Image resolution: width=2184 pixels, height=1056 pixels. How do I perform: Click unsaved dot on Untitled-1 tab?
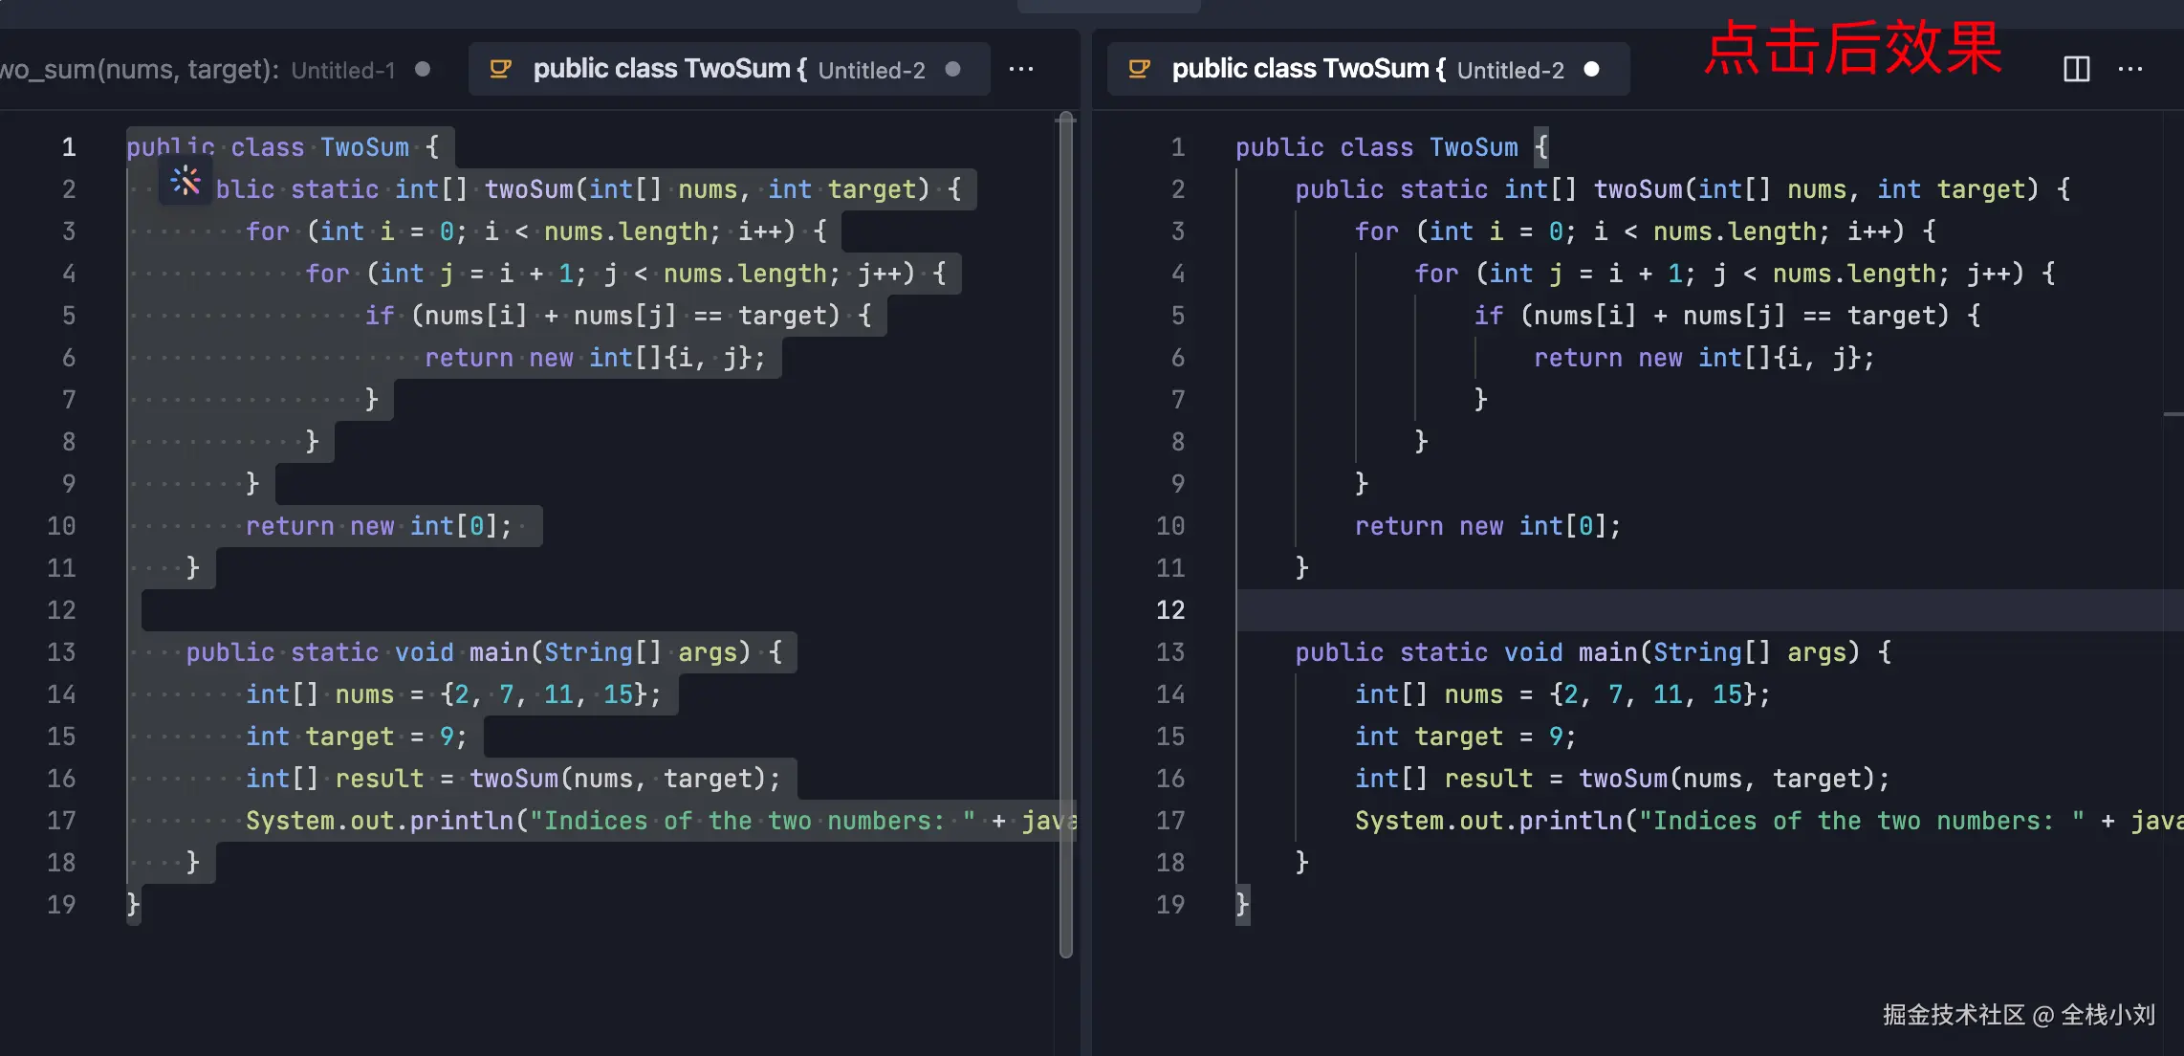point(423,69)
